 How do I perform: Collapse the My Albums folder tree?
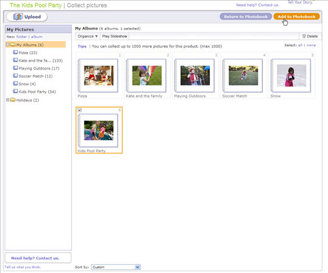(x=8, y=44)
